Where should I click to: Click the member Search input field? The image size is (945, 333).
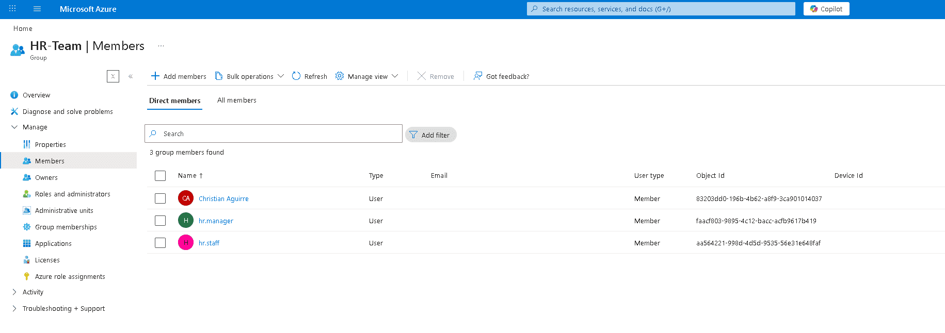(279, 134)
